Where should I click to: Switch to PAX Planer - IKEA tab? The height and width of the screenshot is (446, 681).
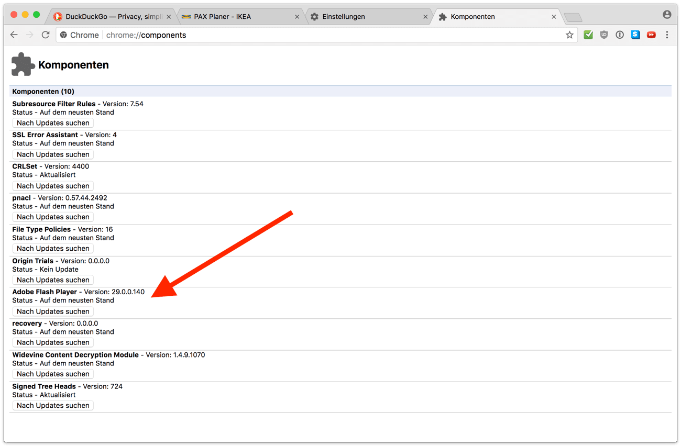tap(238, 17)
